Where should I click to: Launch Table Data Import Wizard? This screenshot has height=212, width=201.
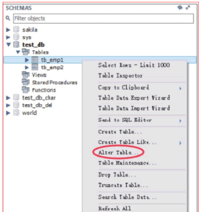[x=134, y=108]
